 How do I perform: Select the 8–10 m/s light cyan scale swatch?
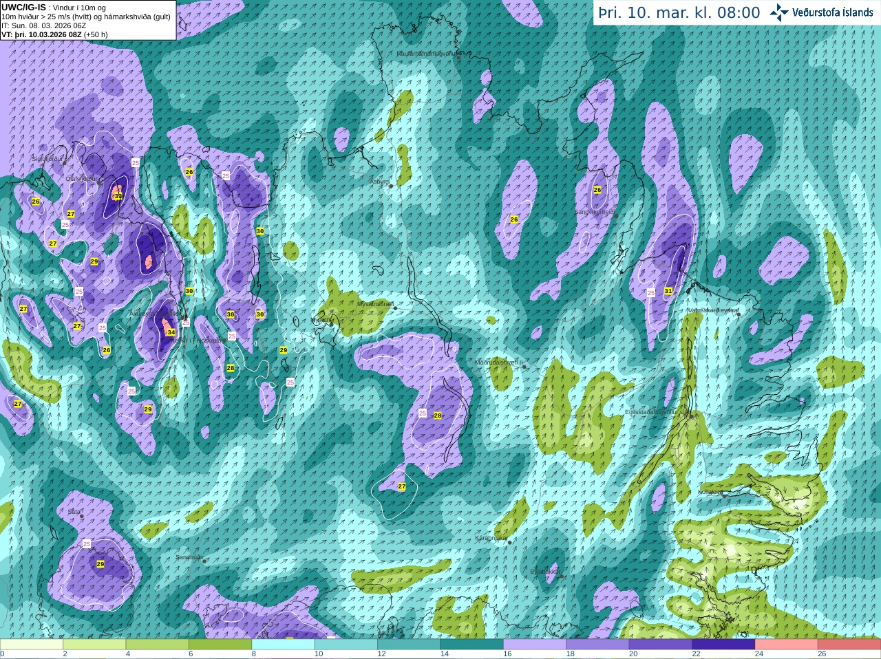point(283,645)
